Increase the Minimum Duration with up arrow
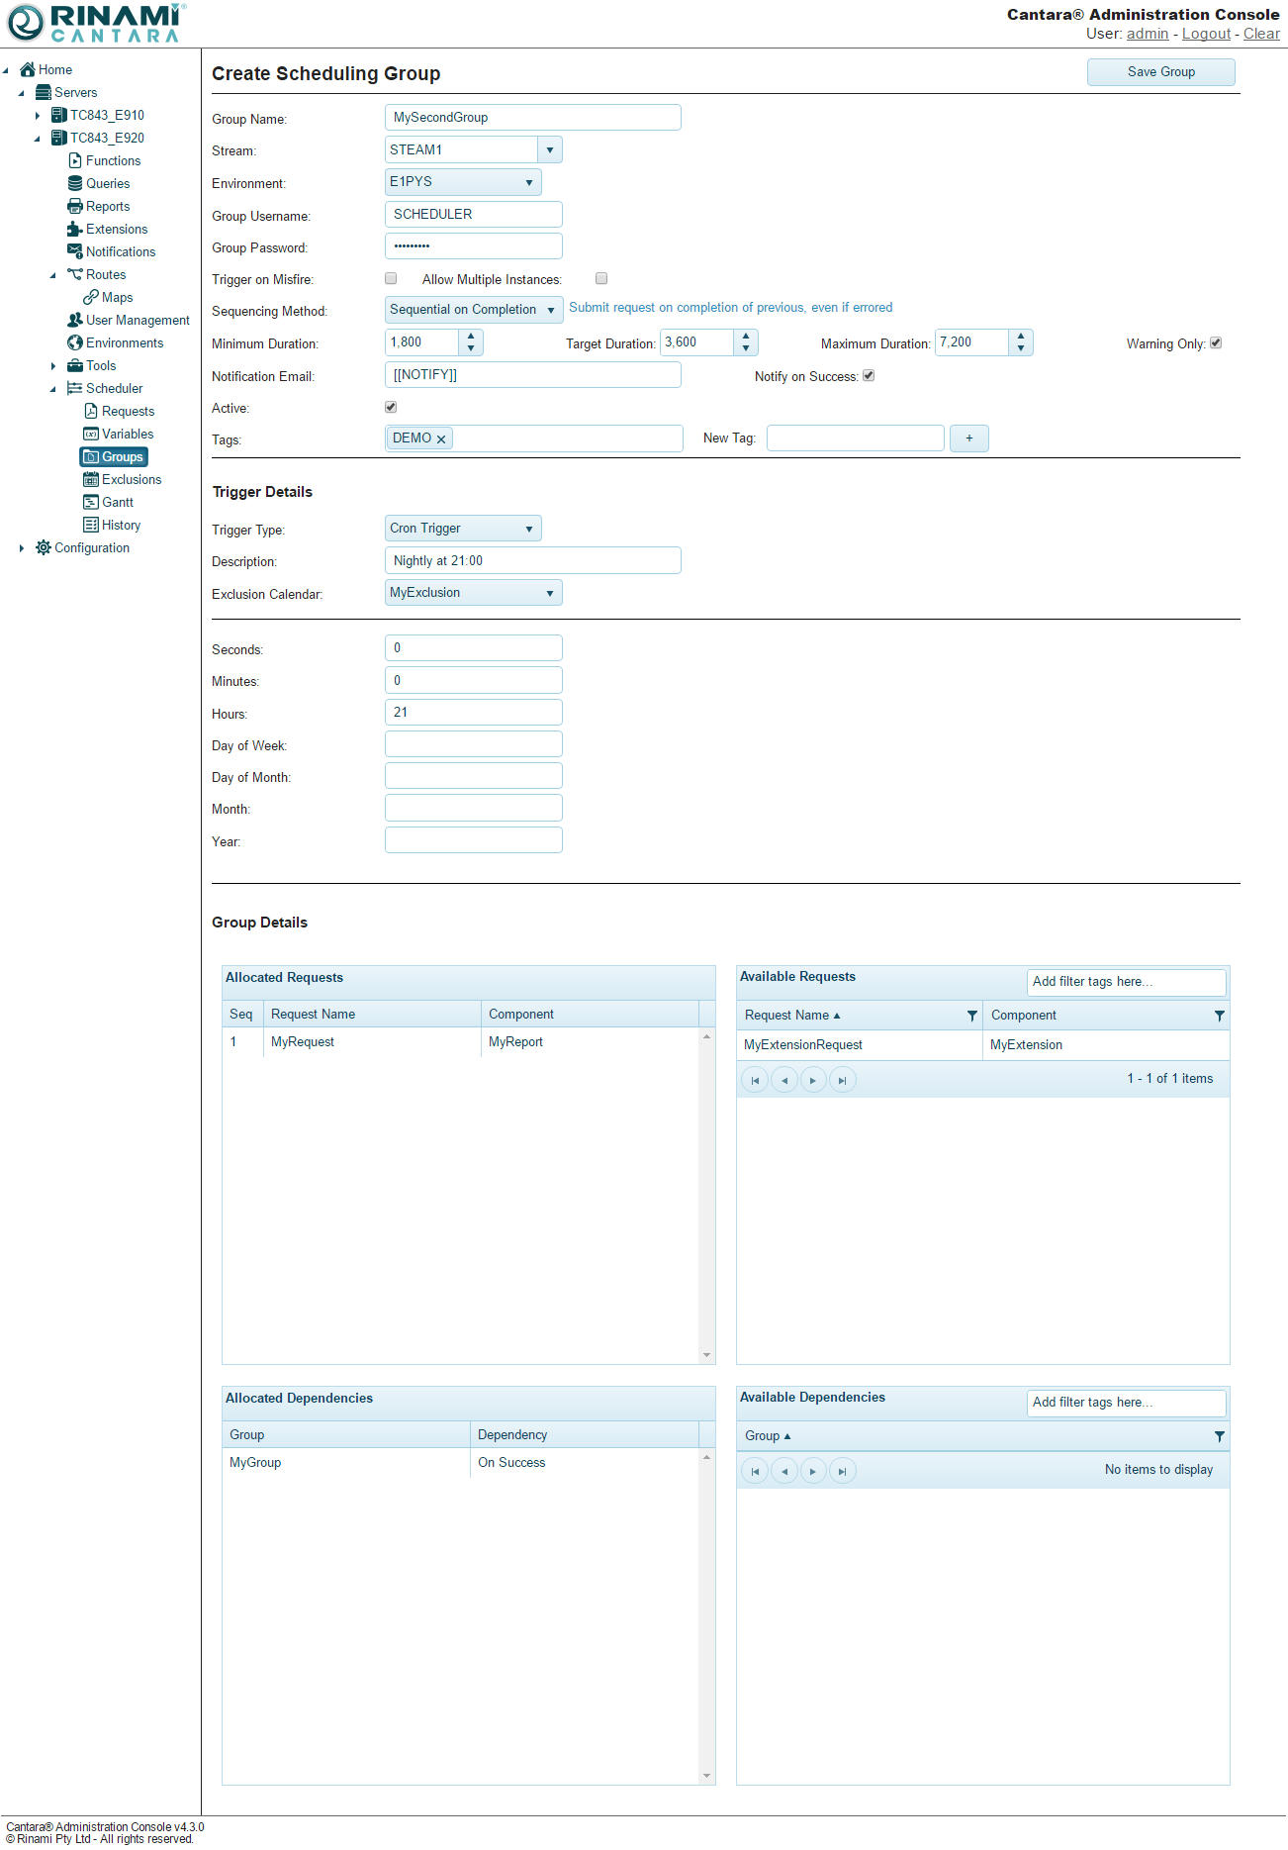 point(471,337)
